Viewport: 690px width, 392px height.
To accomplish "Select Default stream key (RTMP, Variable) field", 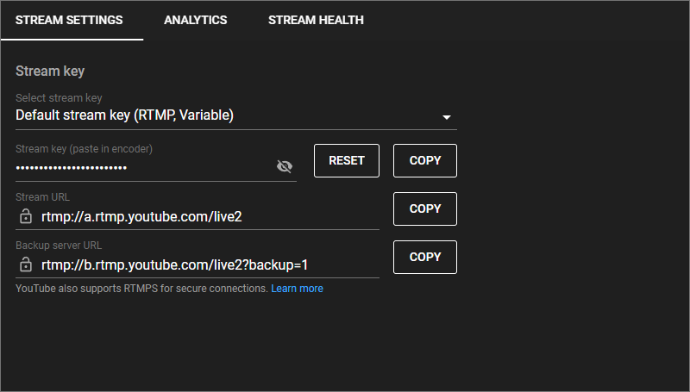I will point(235,115).
